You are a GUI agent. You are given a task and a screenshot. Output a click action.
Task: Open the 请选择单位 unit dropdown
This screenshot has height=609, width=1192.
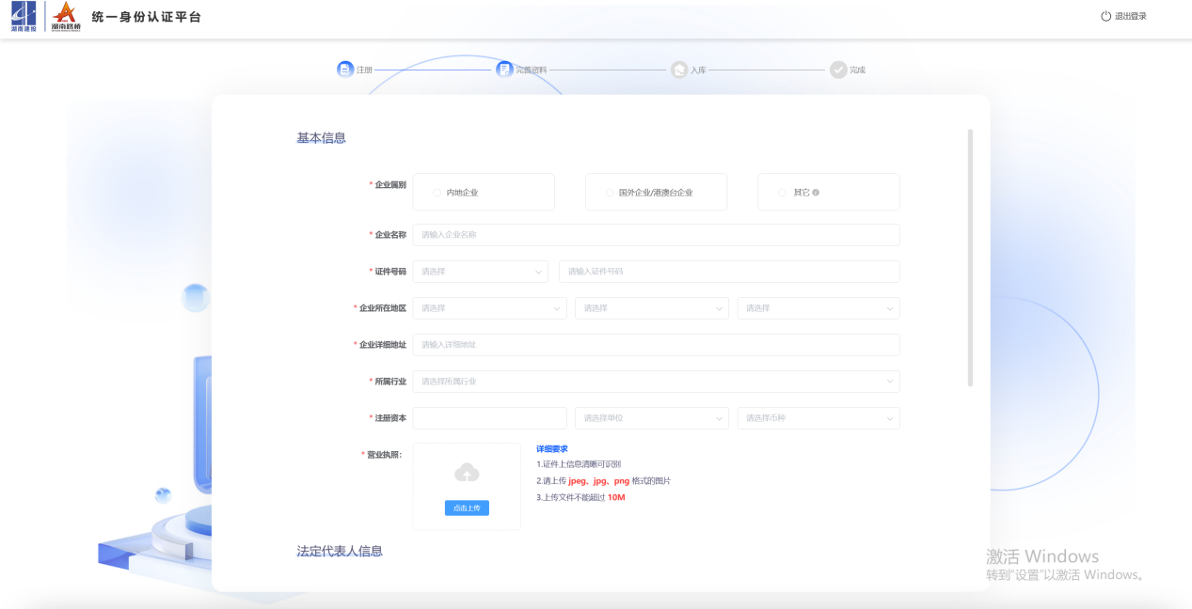652,418
